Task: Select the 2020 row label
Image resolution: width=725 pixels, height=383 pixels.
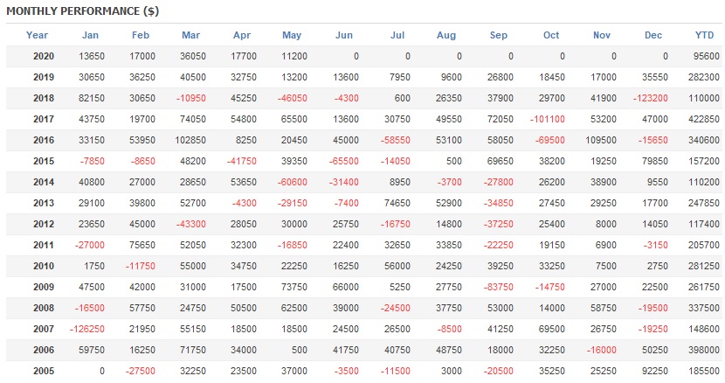Action: [44, 56]
